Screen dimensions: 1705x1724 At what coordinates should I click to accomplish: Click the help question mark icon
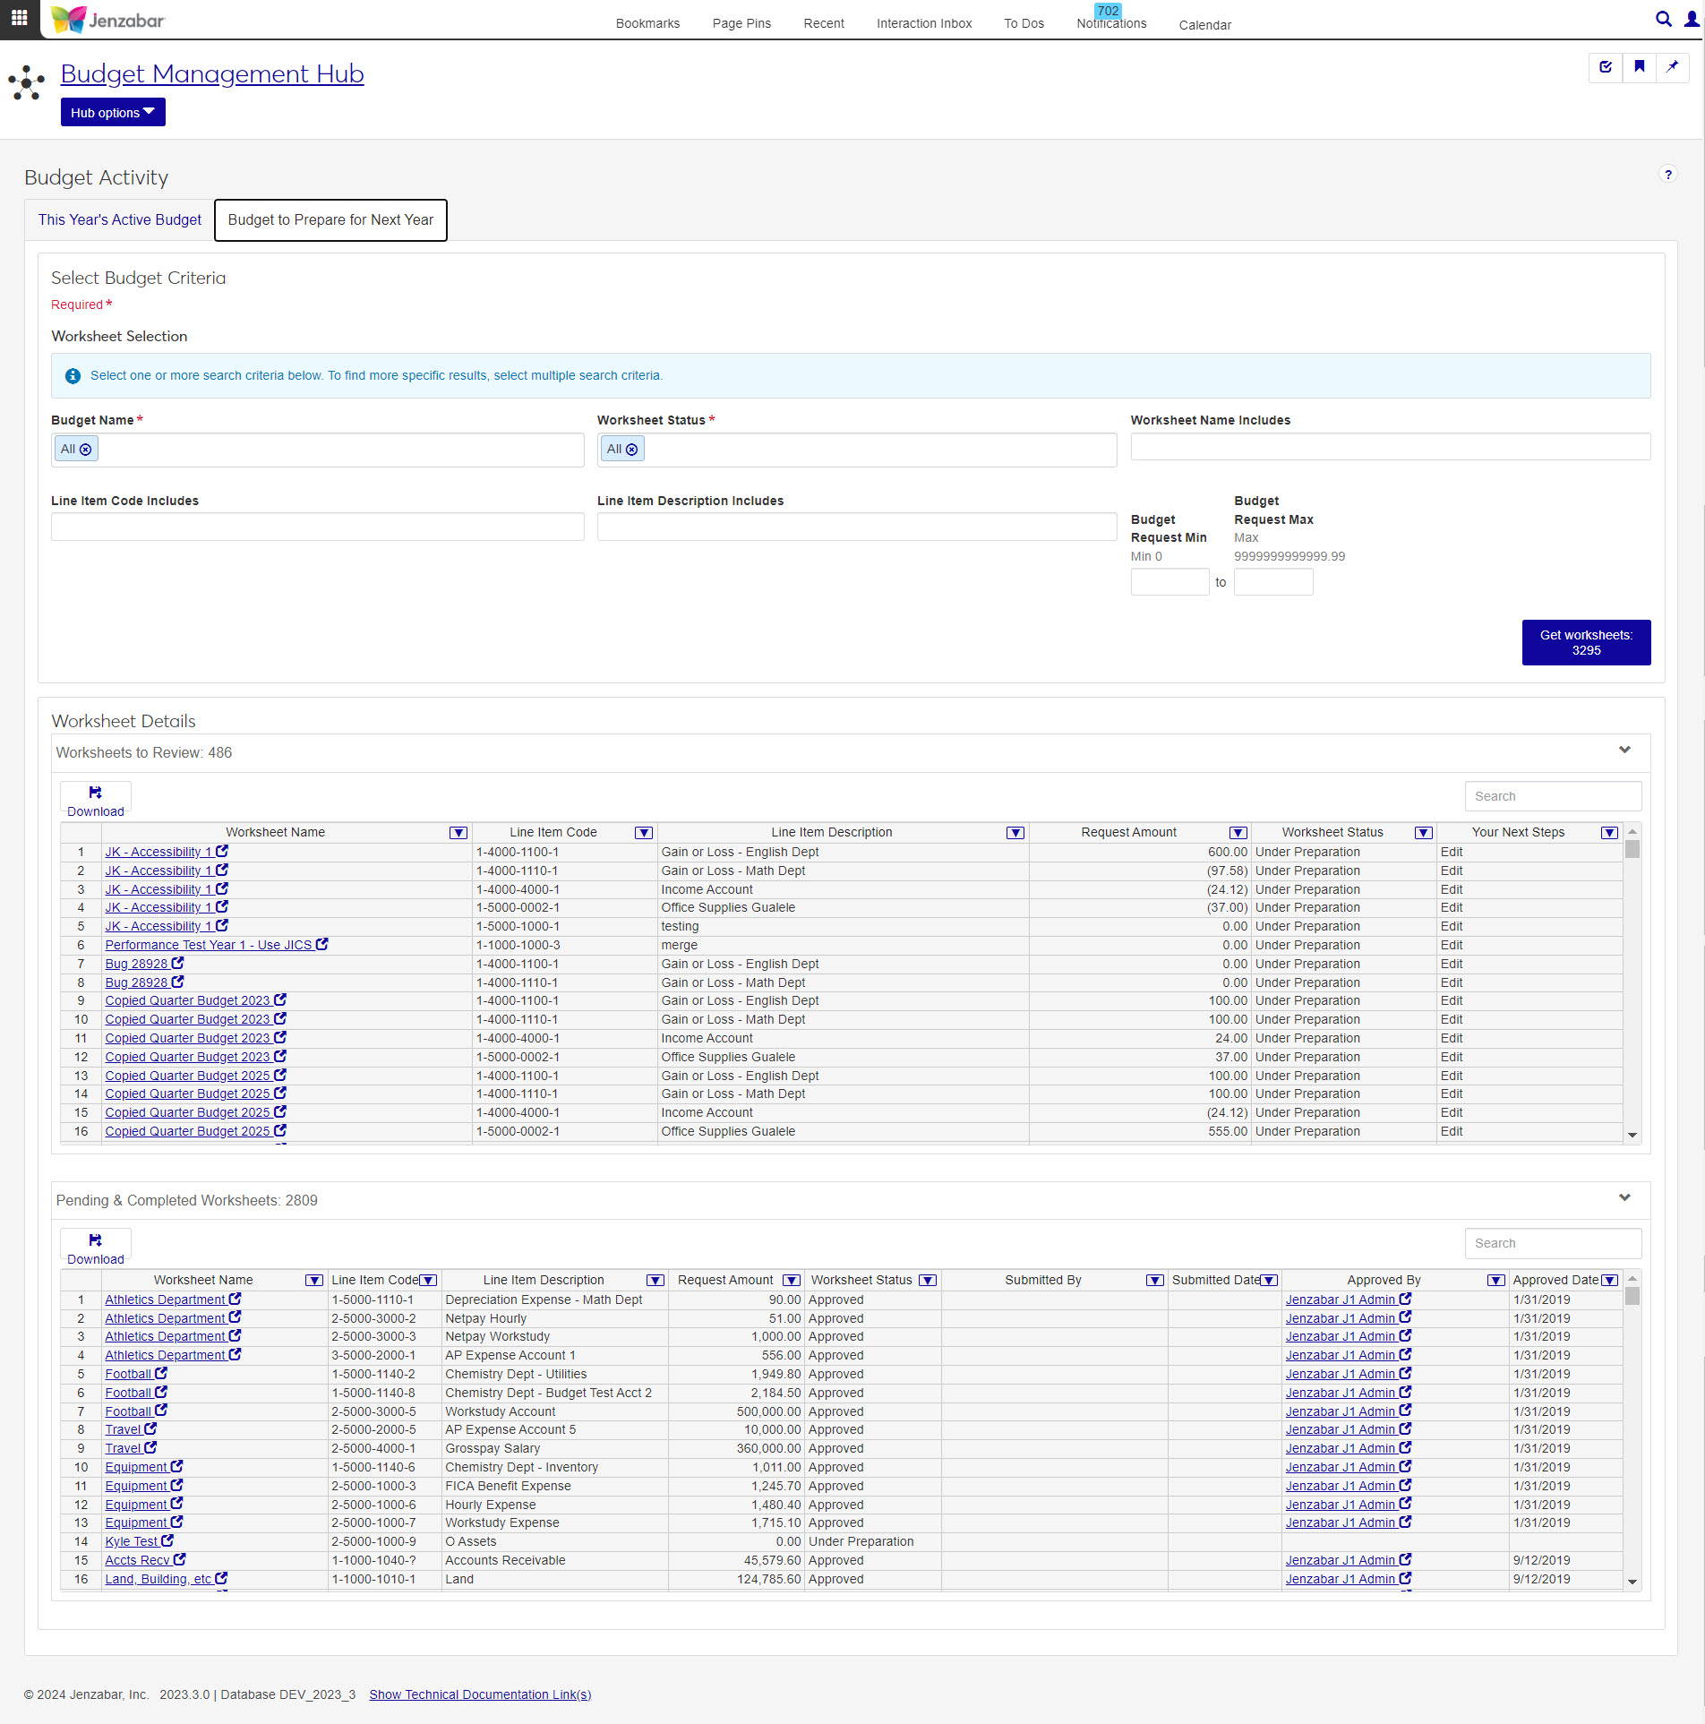click(x=1667, y=175)
